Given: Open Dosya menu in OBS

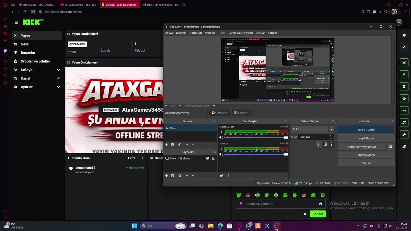Looking at the screenshot, I should [x=169, y=33].
